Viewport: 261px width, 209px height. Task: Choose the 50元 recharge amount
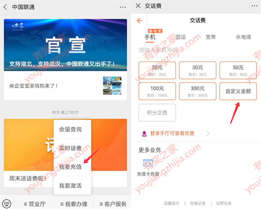point(238,70)
